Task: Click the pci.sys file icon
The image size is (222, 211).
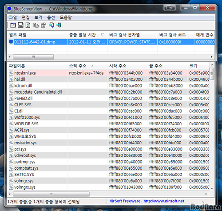Action: (x=11, y=149)
